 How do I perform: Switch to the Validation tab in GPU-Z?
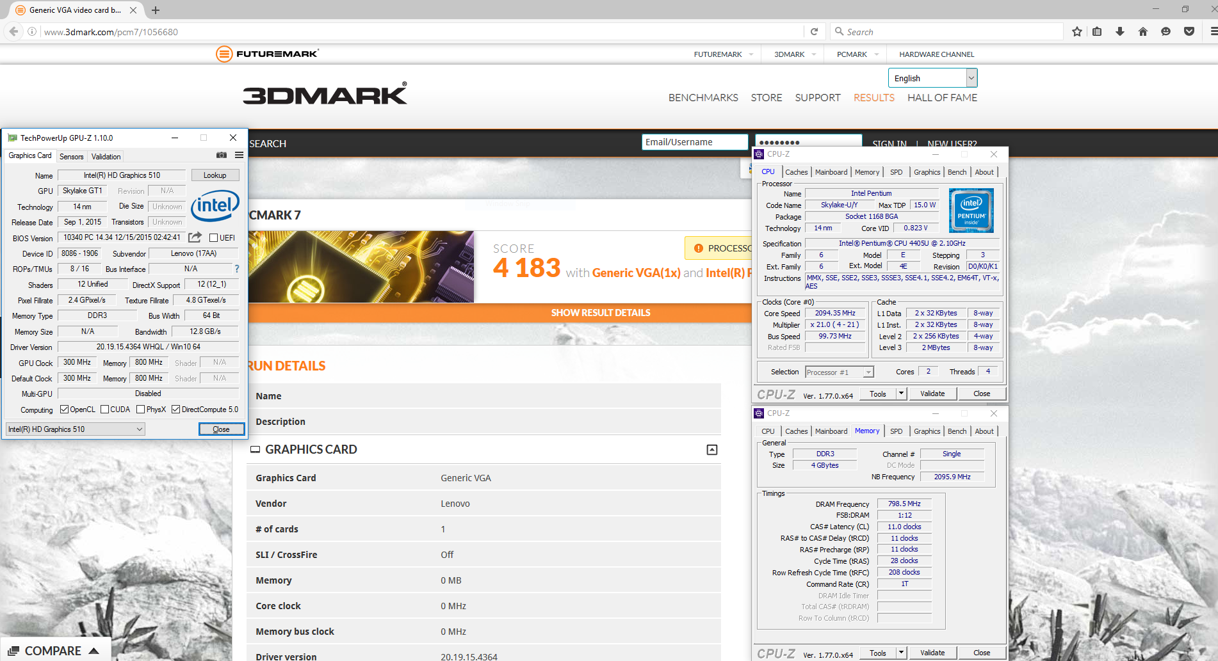tap(106, 156)
